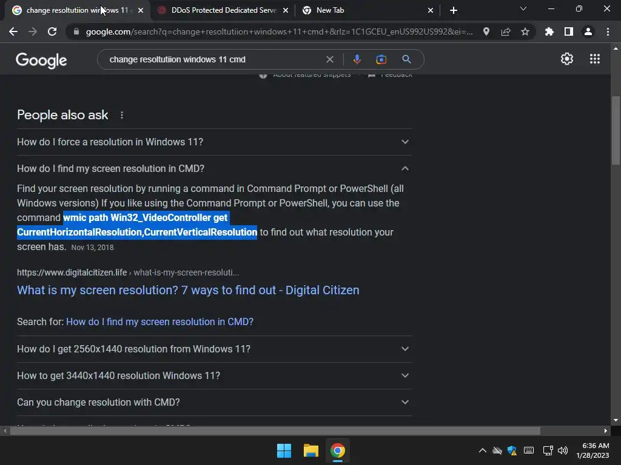Open Google apps grid

595,59
